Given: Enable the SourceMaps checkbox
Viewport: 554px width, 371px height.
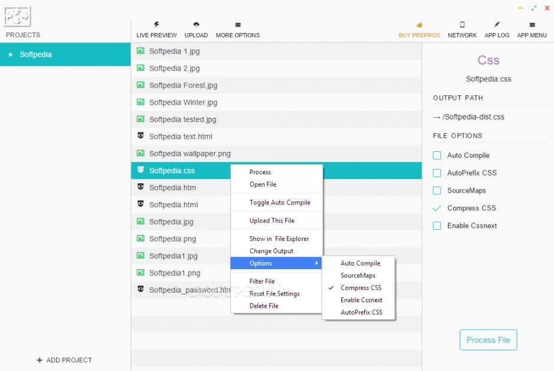Looking at the screenshot, I should 437,191.
